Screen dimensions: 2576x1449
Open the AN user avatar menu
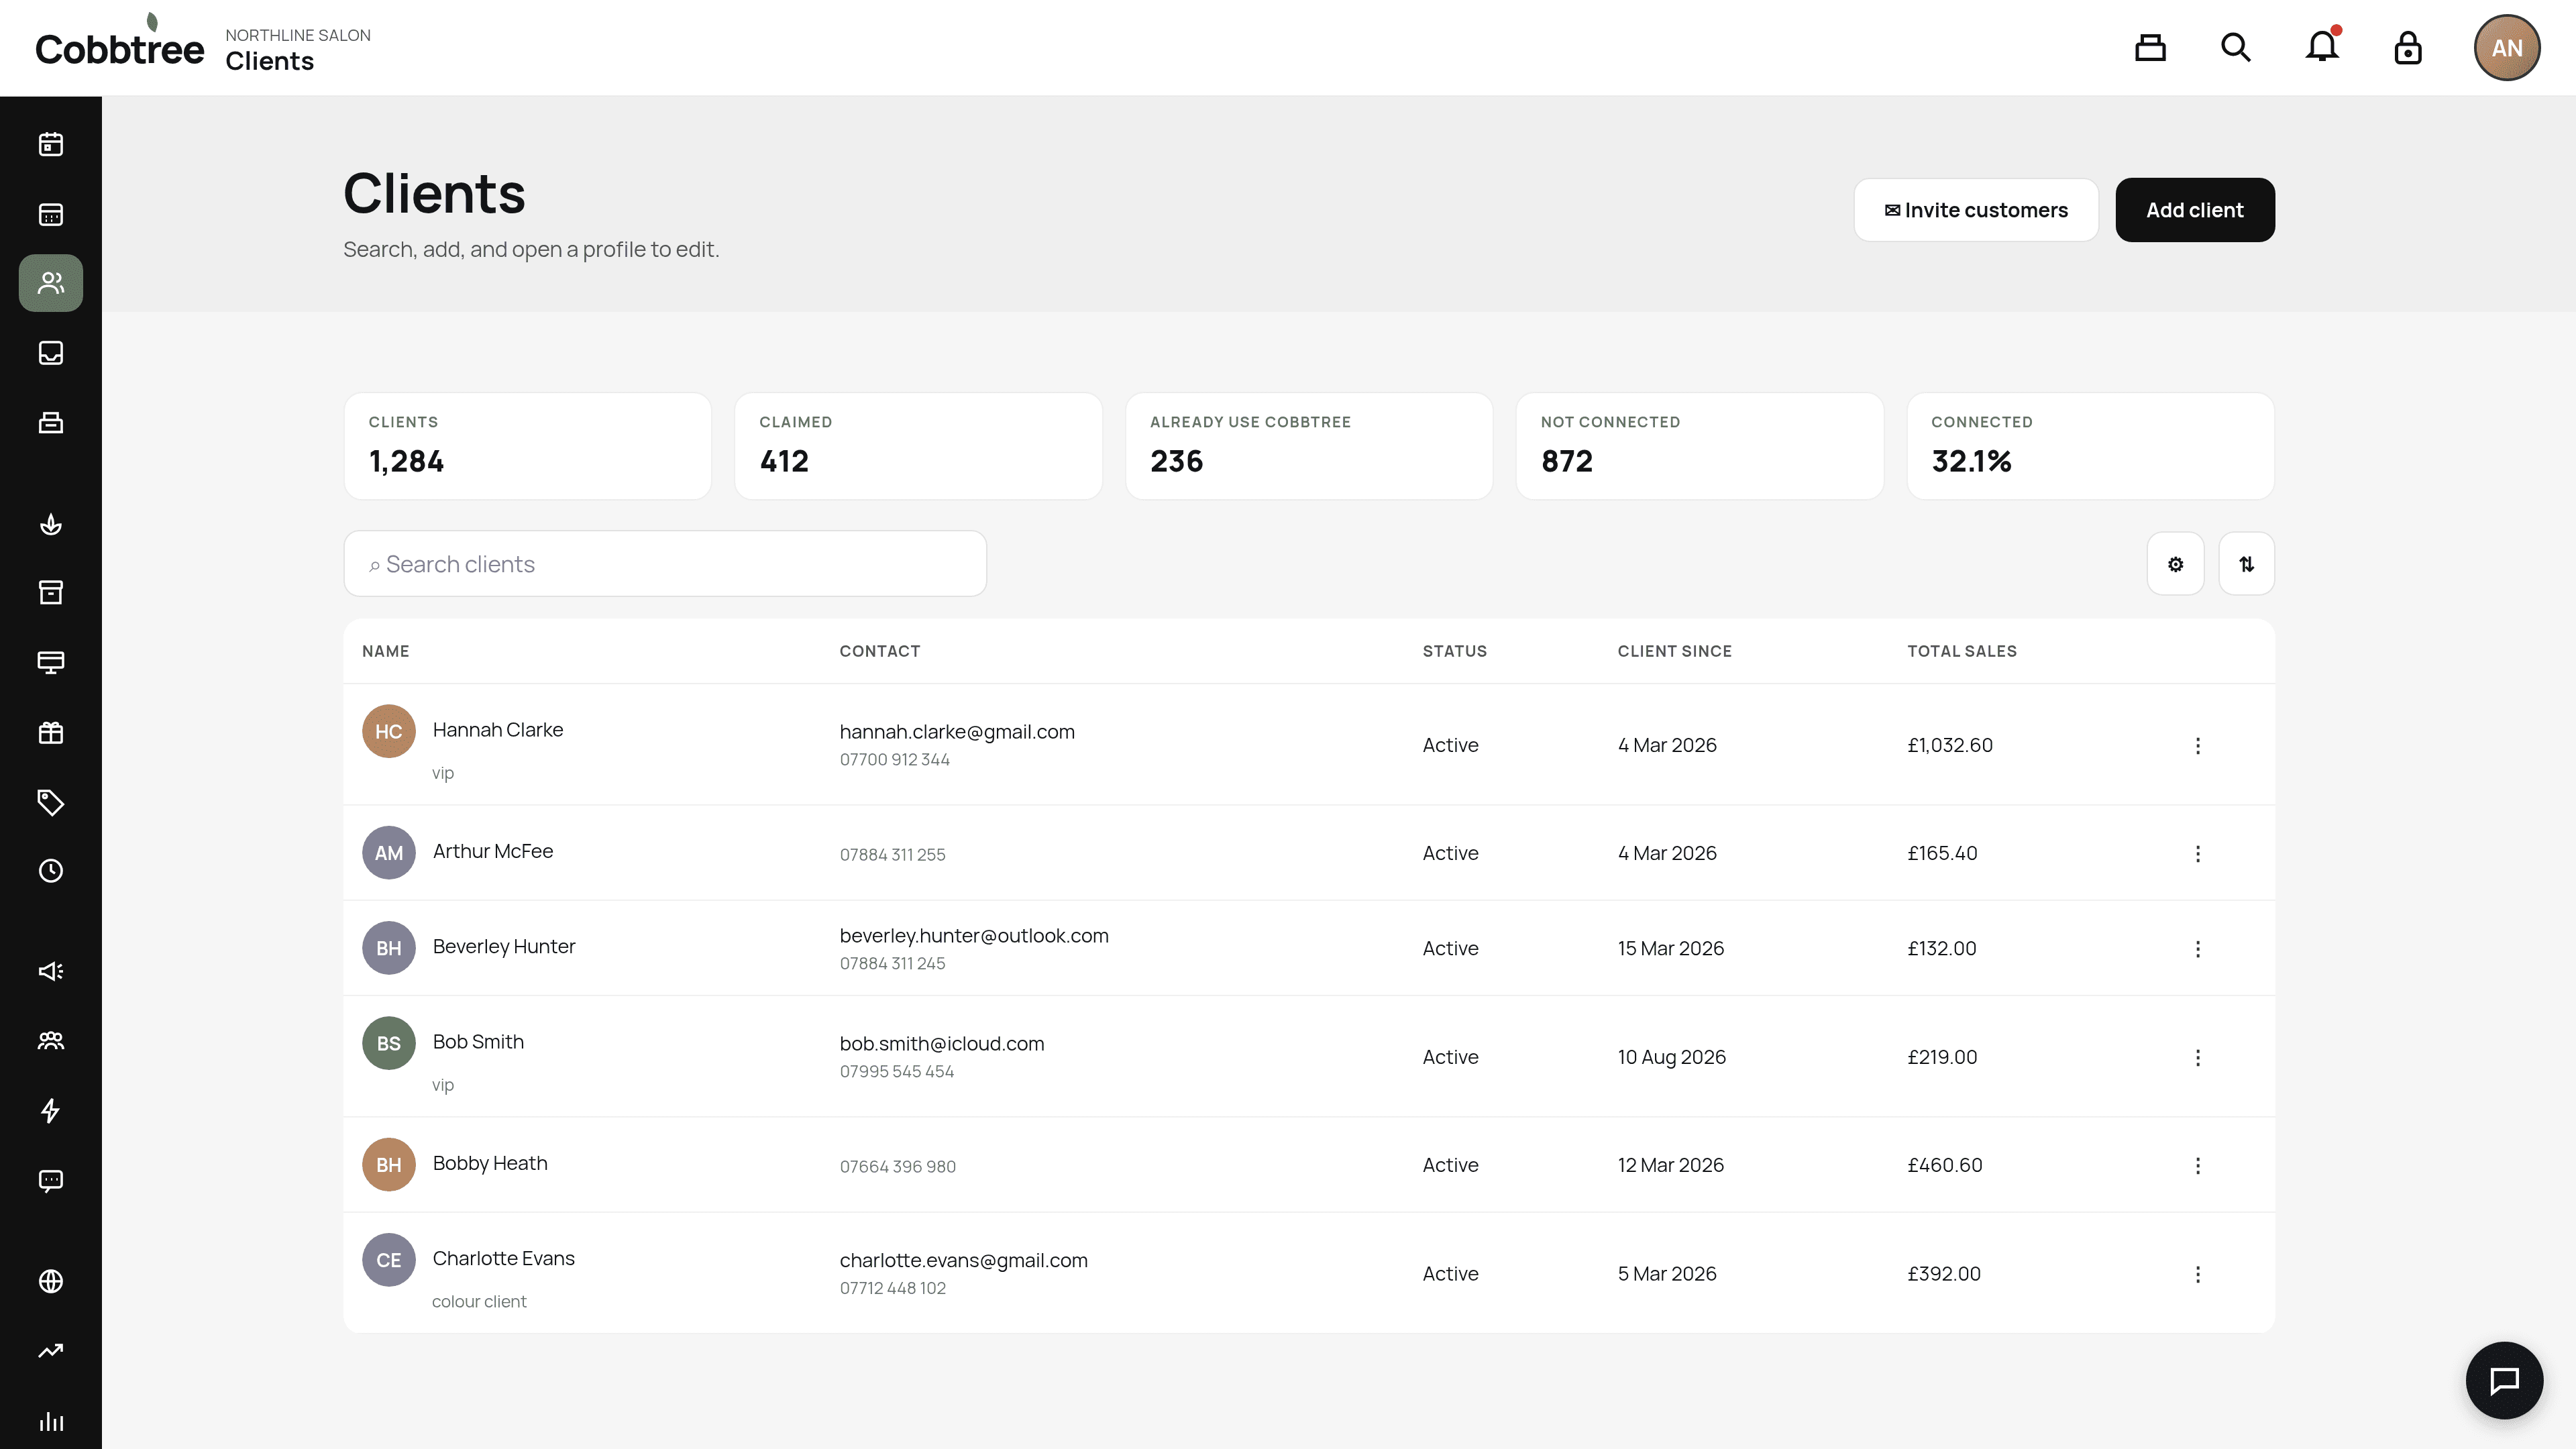[x=2507, y=47]
